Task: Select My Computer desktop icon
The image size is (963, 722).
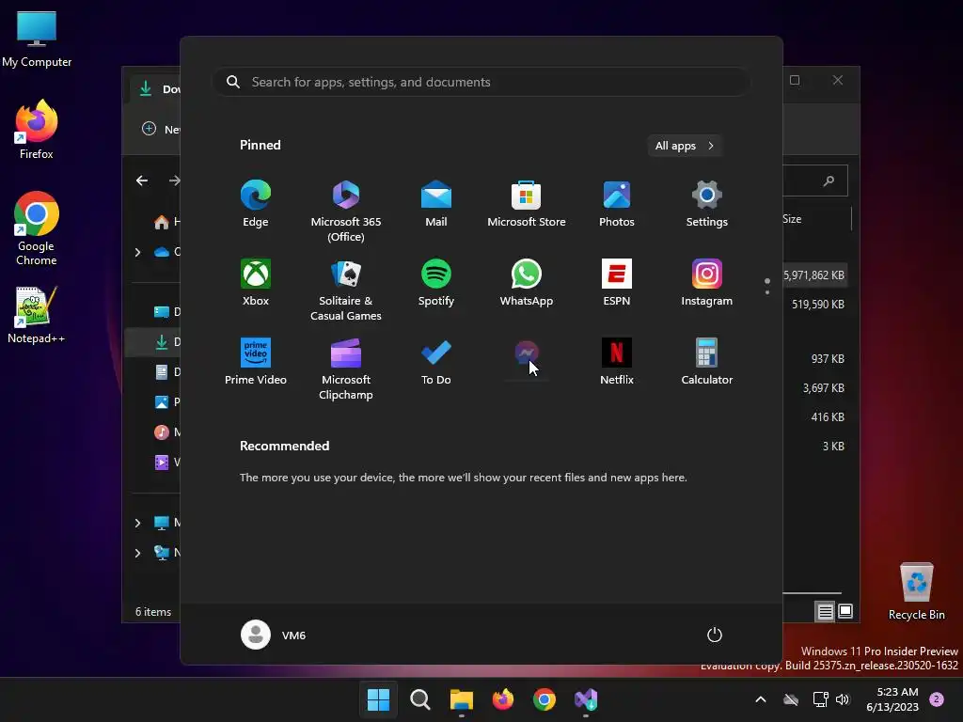Action: (37, 39)
